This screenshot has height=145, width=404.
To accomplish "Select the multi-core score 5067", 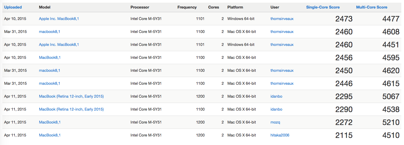I will (391, 96).
